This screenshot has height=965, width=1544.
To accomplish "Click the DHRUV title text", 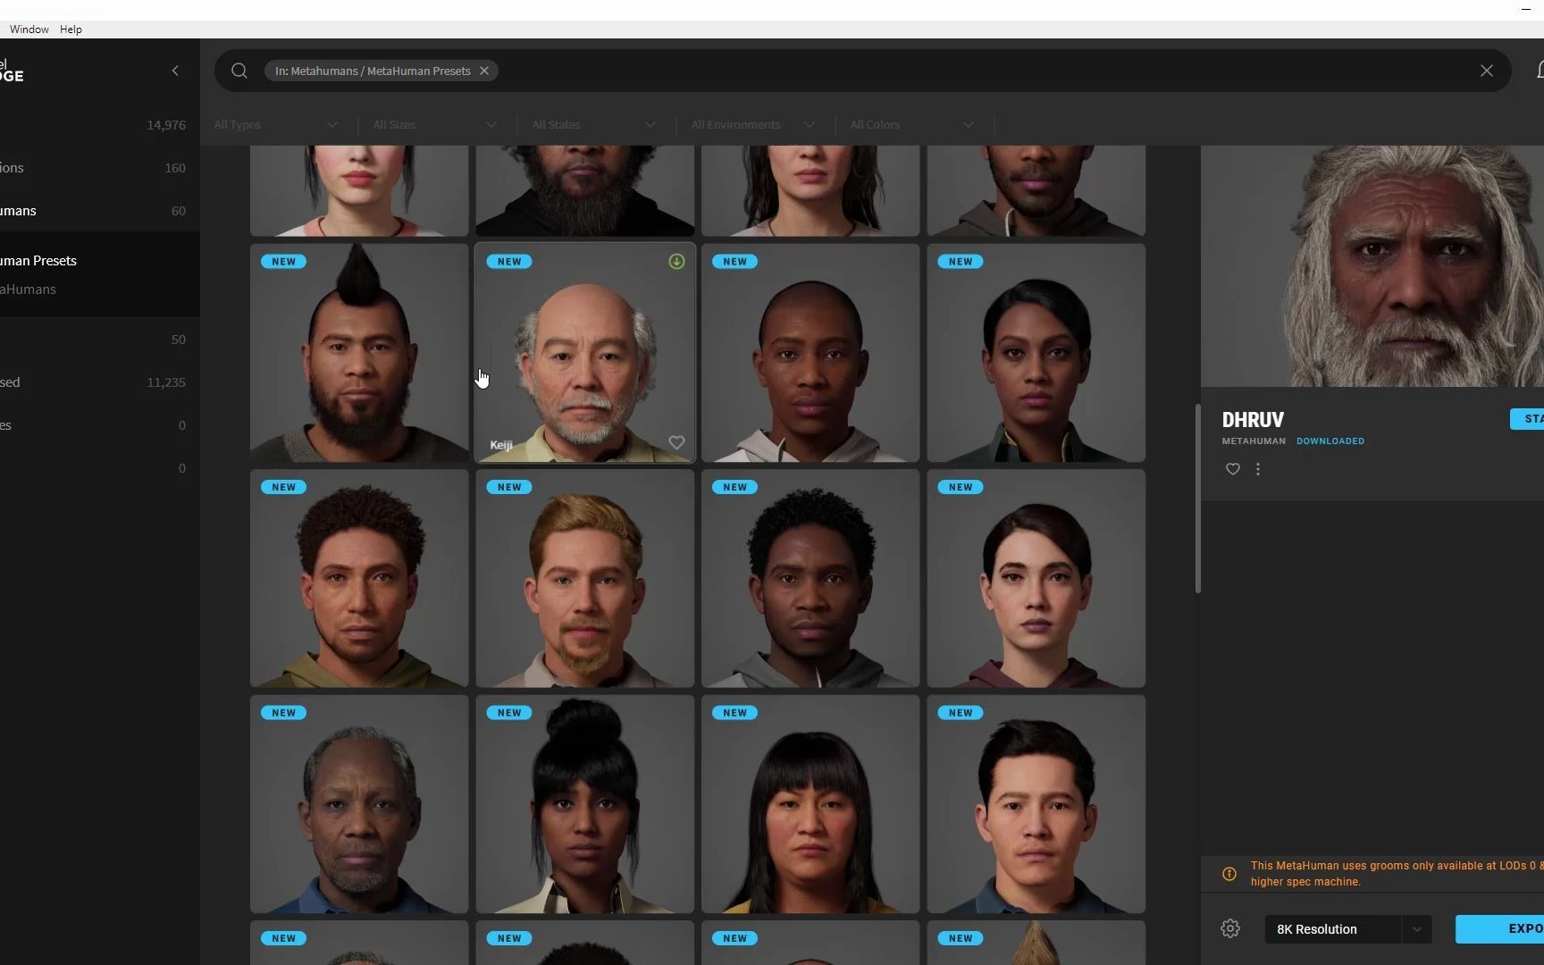I will tap(1253, 420).
